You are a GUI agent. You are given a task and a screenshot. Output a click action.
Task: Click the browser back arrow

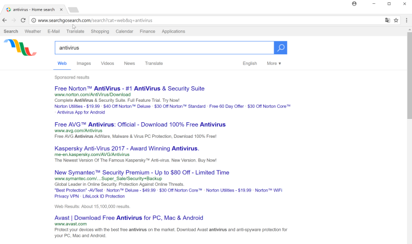(5, 20)
